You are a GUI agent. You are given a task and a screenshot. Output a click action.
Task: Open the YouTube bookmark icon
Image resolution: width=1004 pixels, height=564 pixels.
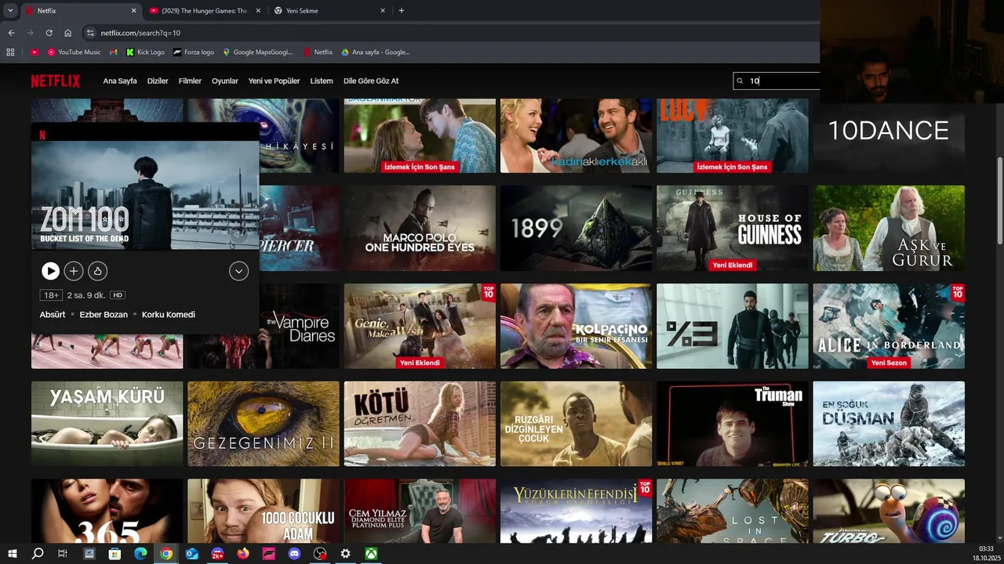click(35, 52)
